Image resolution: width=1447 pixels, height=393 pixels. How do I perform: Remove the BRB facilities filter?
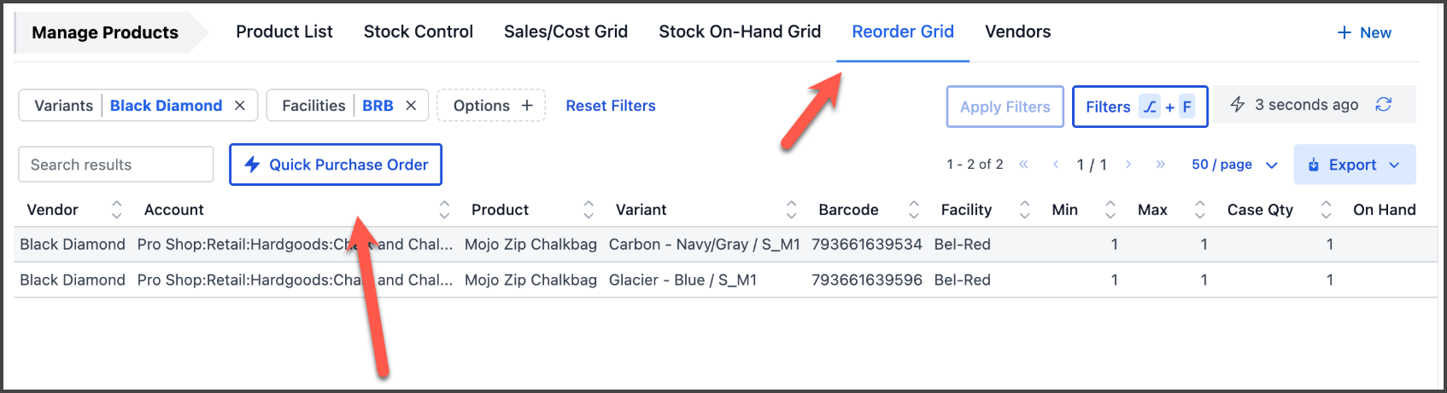tap(411, 106)
